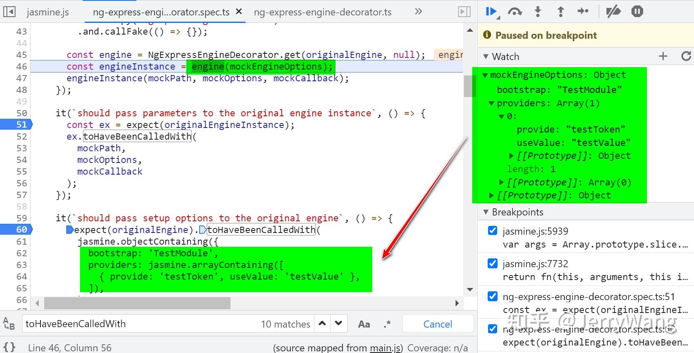The width and height of the screenshot is (694, 353).
Task: Disable the last spec.ts breakpoint checkbox
Action: (493, 329)
